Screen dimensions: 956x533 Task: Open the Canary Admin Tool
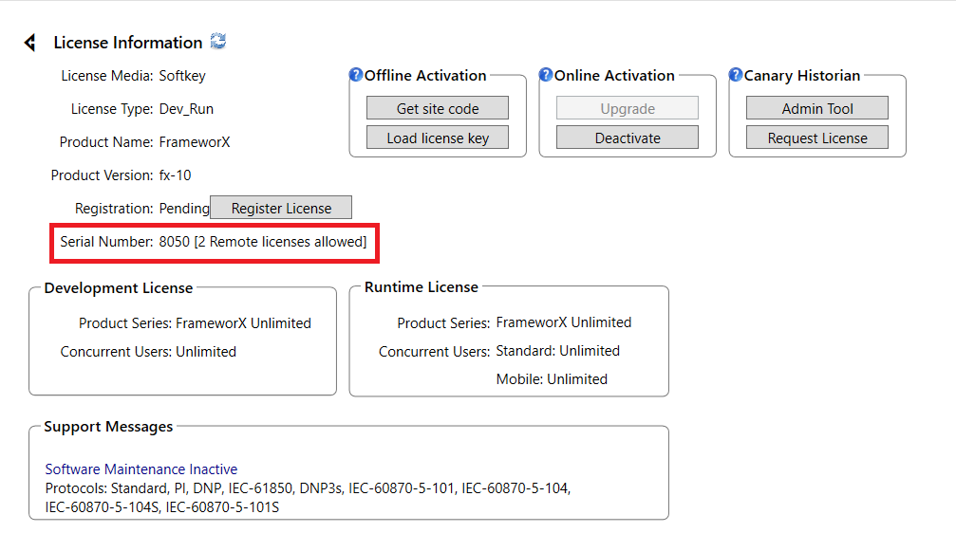817,108
